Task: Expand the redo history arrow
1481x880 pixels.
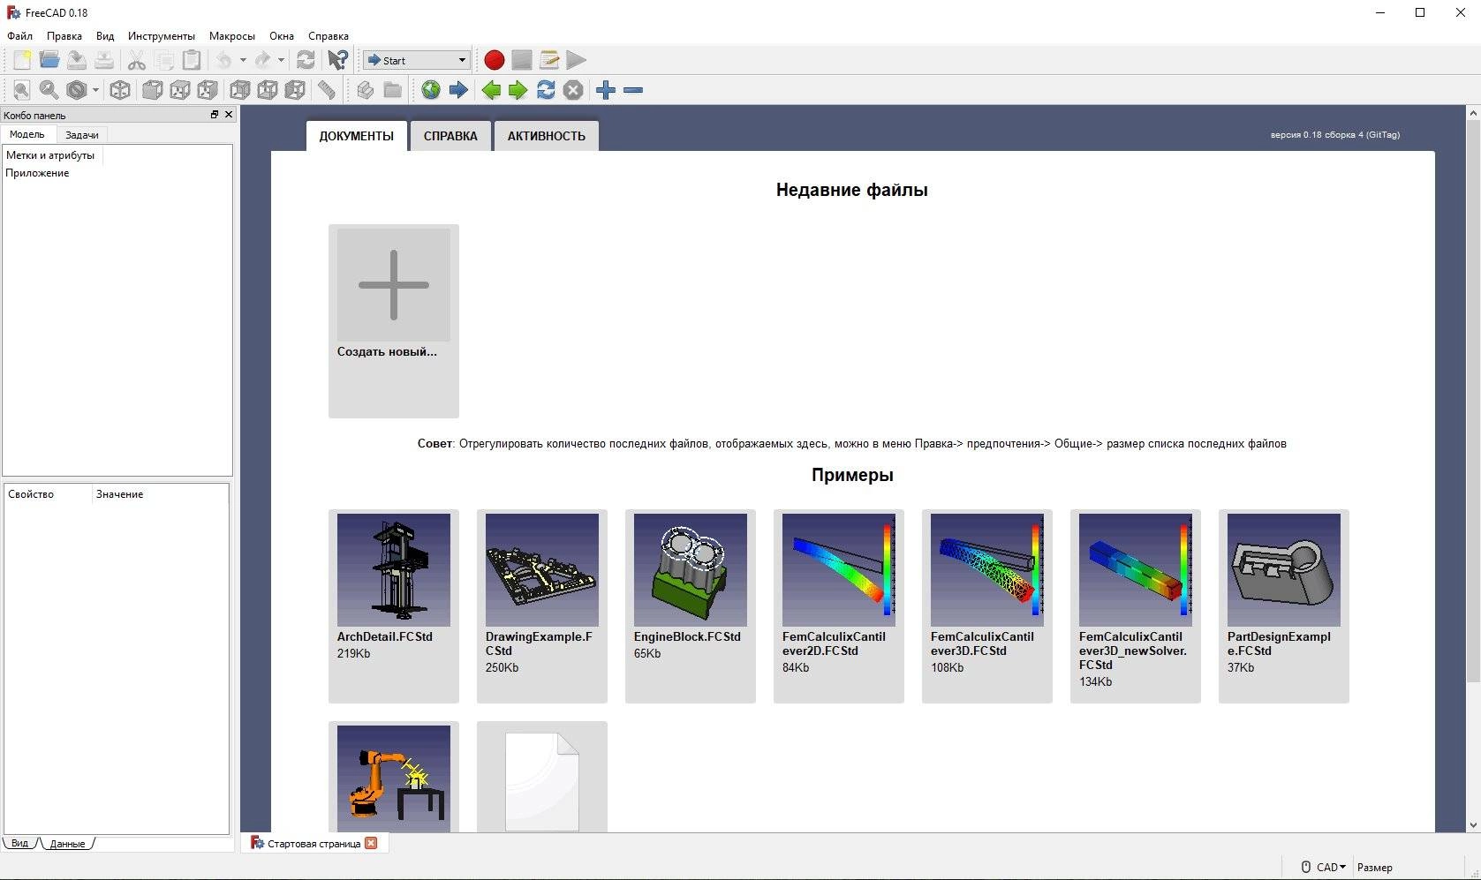Action: (281, 60)
